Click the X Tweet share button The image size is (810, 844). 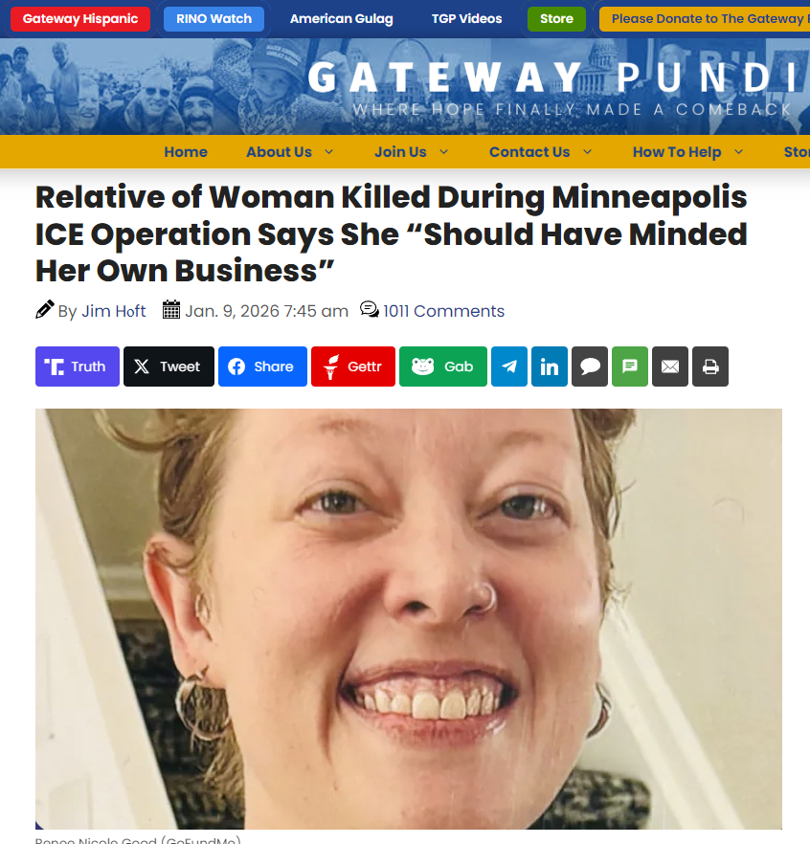(x=169, y=366)
